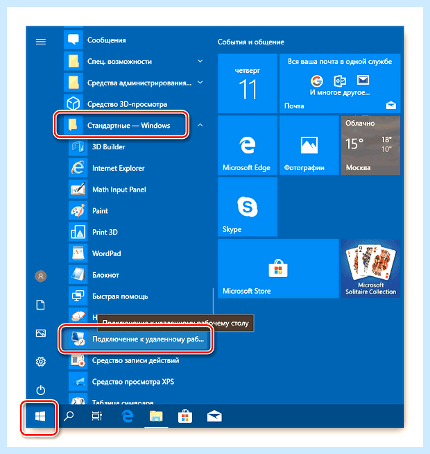Click the hamburger menu icon in Start
430x454 pixels.
tap(41, 42)
